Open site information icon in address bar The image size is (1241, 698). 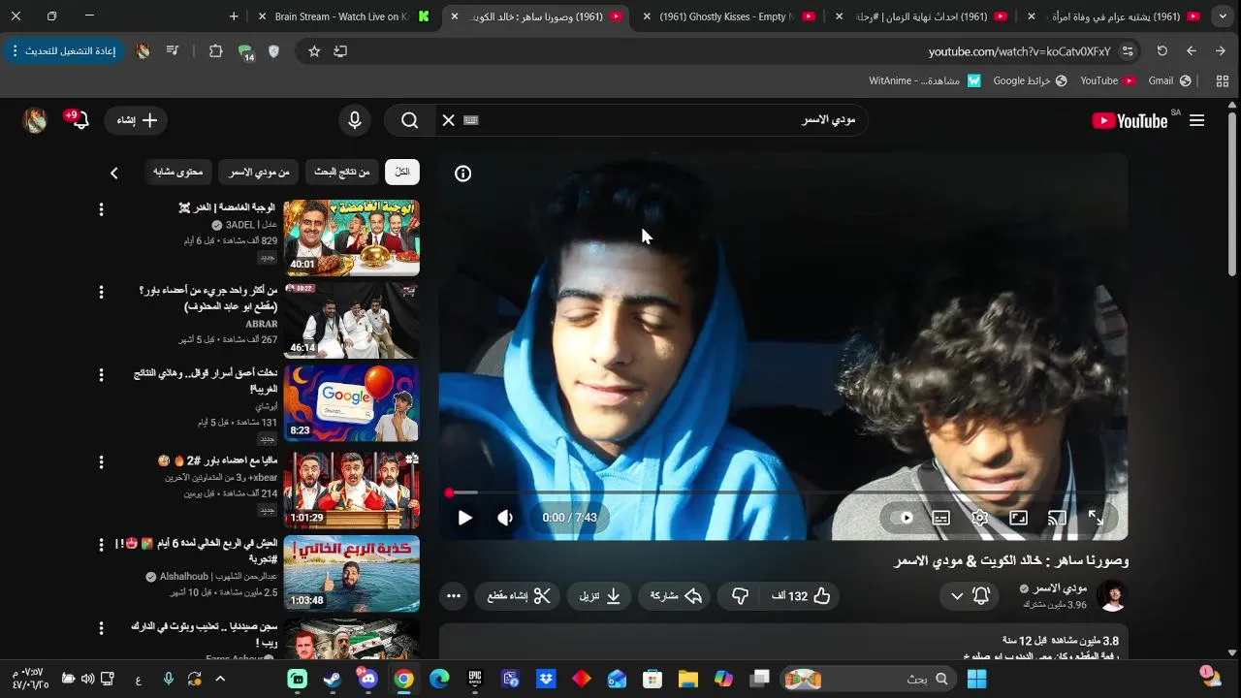click(x=1128, y=51)
